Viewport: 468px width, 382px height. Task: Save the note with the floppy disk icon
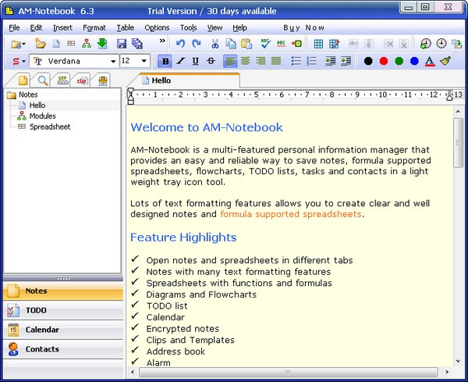[122, 44]
